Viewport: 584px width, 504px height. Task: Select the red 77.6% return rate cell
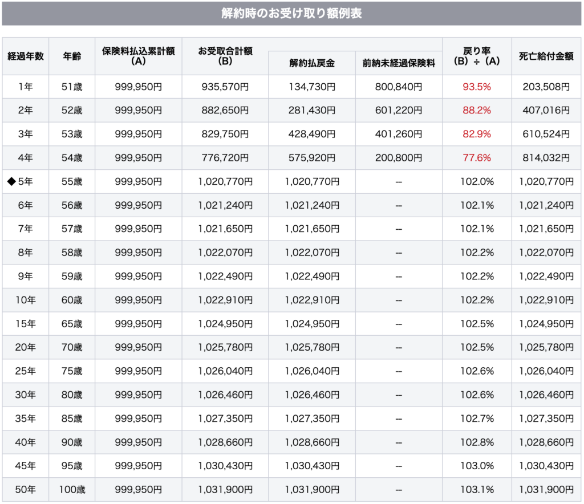pyautogui.click(x=477, y=158)
